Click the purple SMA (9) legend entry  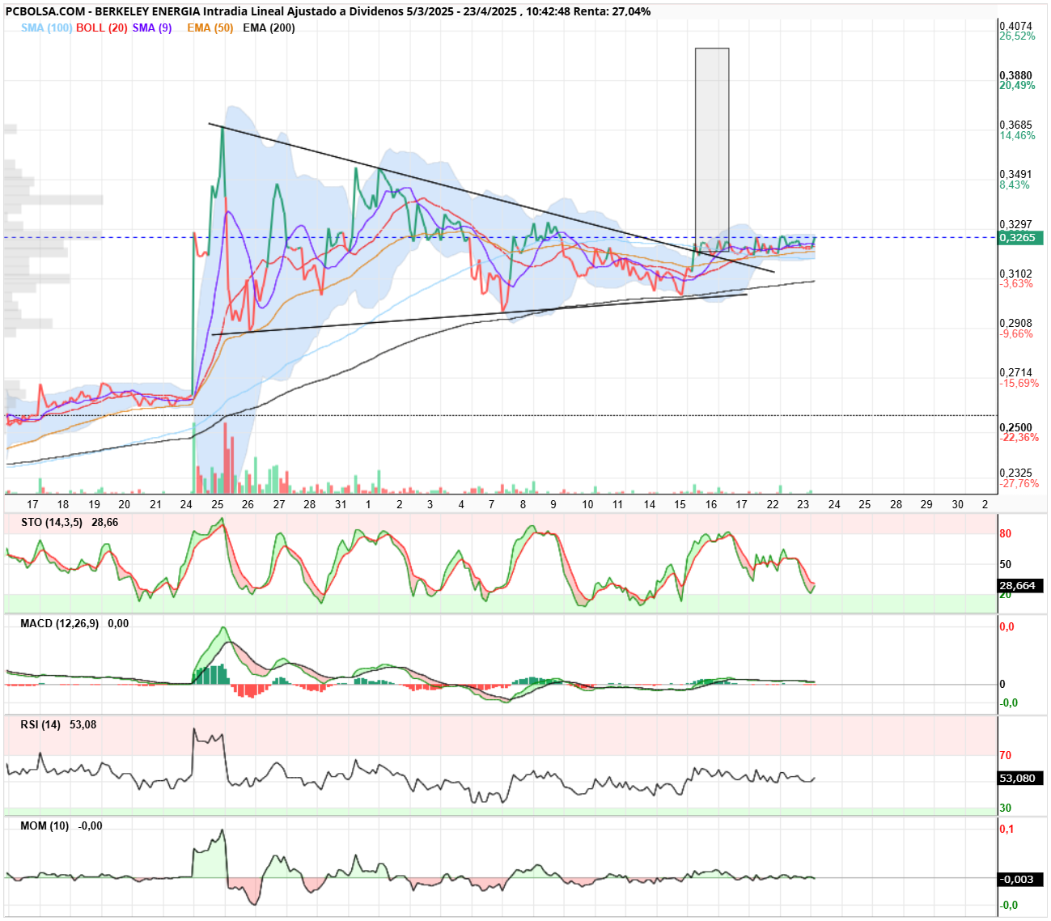pyautogui.click(x=152, y=28)
